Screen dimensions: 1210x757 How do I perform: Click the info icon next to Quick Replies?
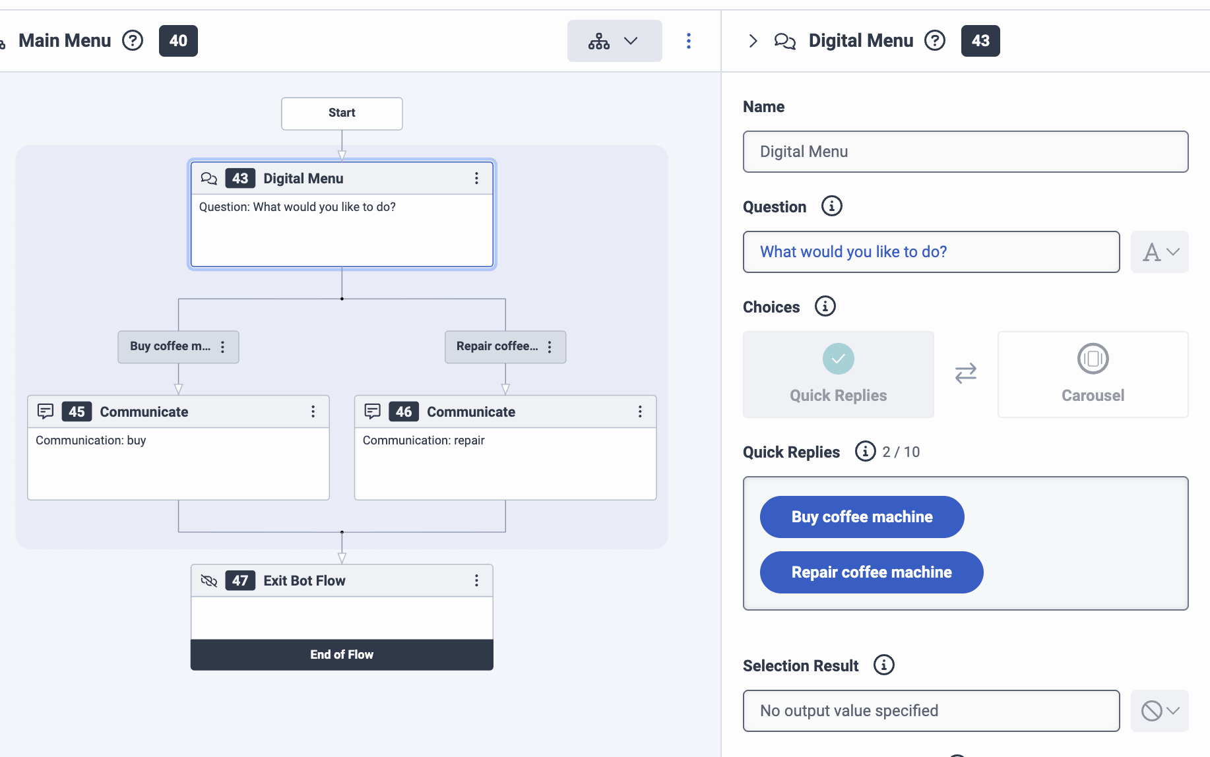[865, 452]
